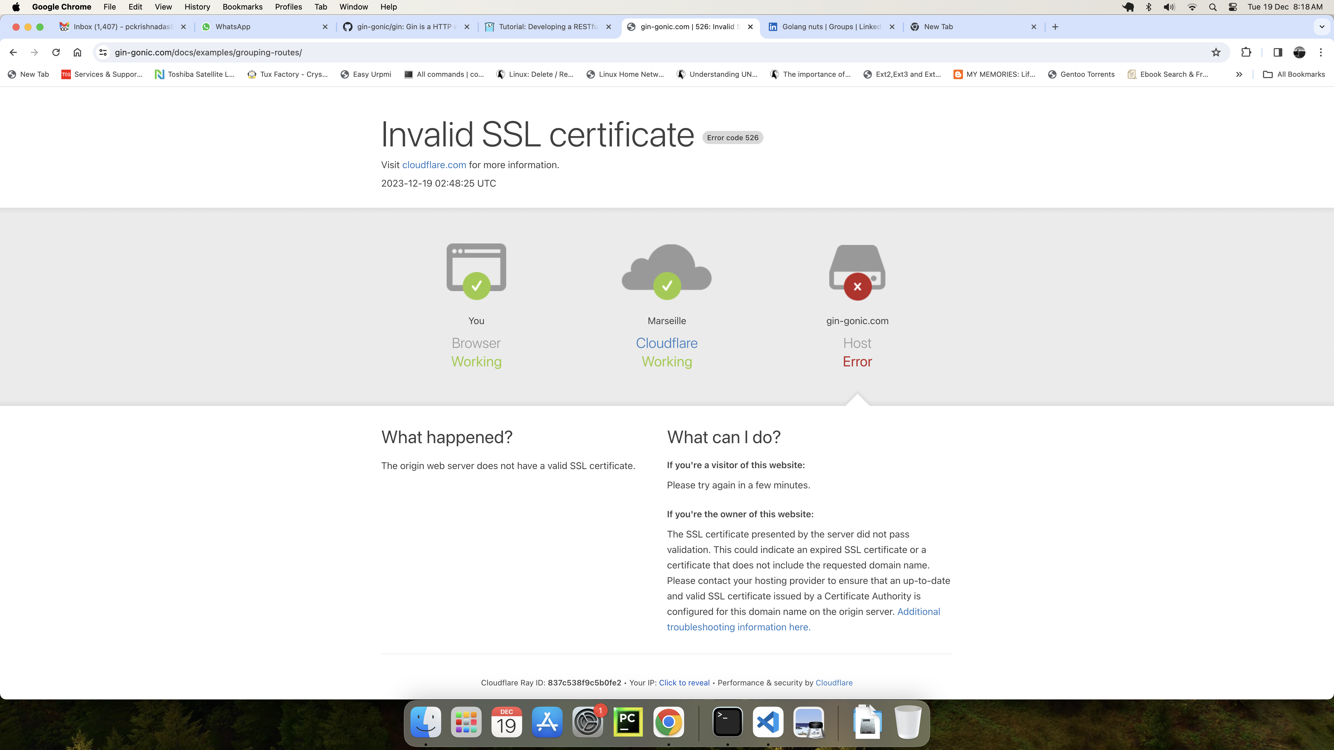Image resolution: width=1334 pixels, height=750 pixels.
Task: Click the Wi-Fi status icon
Action: point(1192,7)
